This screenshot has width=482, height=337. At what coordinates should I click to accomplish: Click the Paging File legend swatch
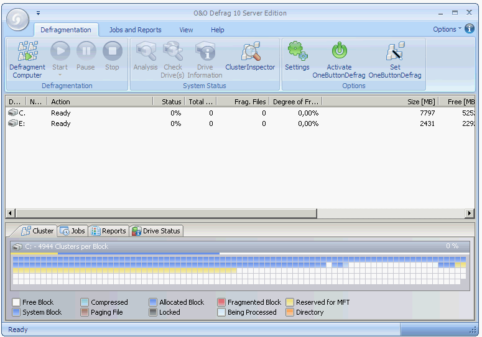[x=85, y=312]
